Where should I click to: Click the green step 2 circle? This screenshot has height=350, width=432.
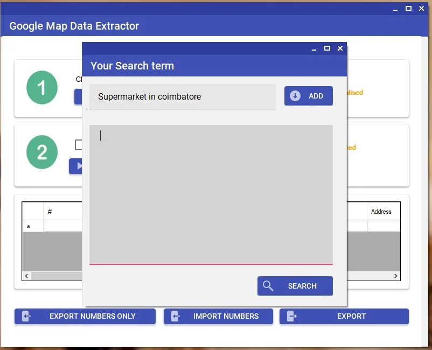point(42,152)
